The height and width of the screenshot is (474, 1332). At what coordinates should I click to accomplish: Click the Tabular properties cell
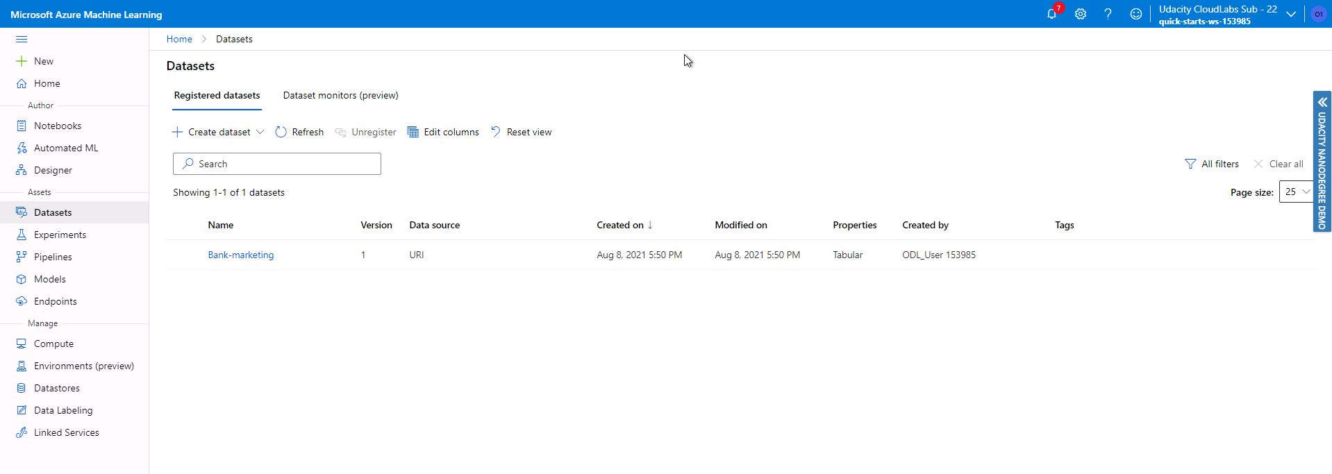click(x=848, y=255)
